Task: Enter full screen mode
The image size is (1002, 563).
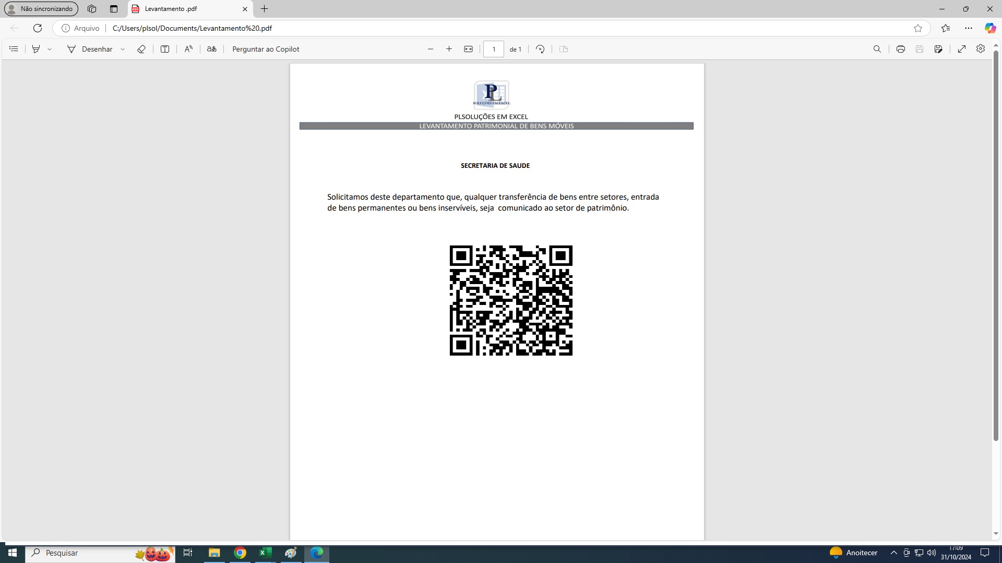Action: coord(962,49)
